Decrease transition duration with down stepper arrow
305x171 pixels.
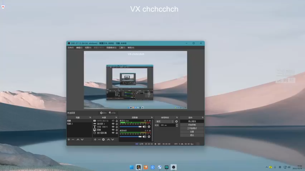pyautogui.click(x=177, y=126)
